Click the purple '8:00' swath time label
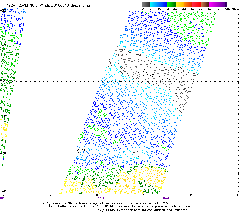 tap(166, 198)
